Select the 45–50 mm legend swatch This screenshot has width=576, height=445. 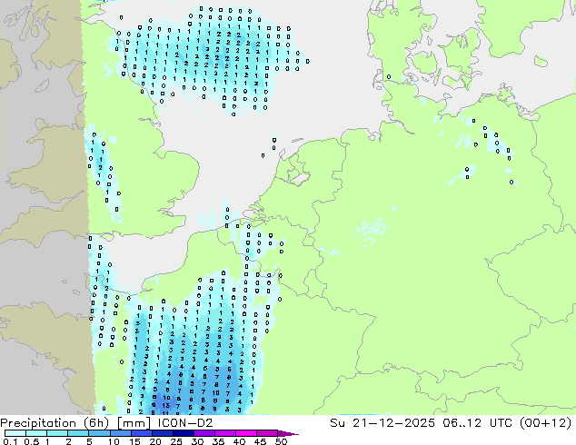tap(266, 433)
